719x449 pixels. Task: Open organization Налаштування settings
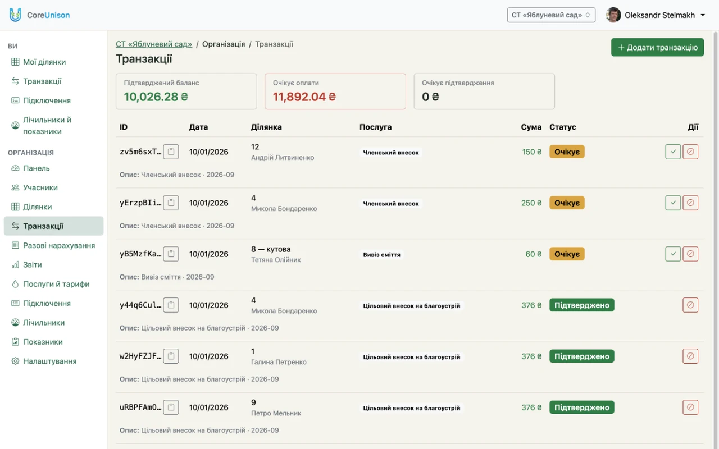54,361
